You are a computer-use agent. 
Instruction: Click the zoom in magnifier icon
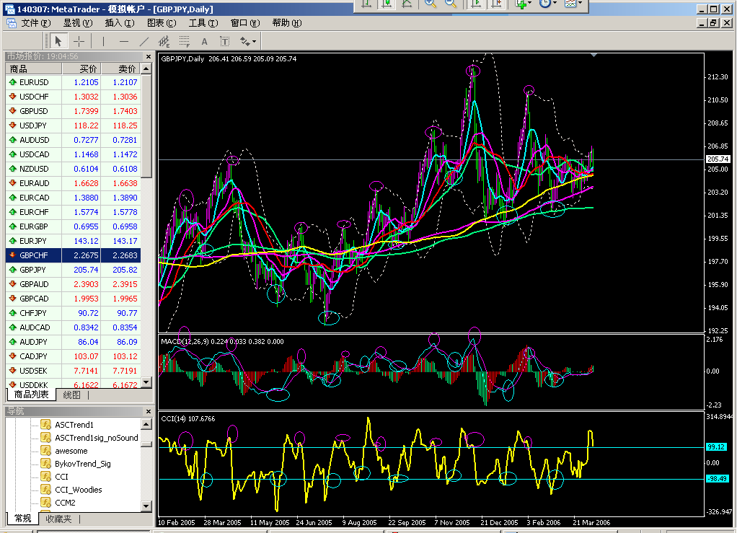pos(431,4)
